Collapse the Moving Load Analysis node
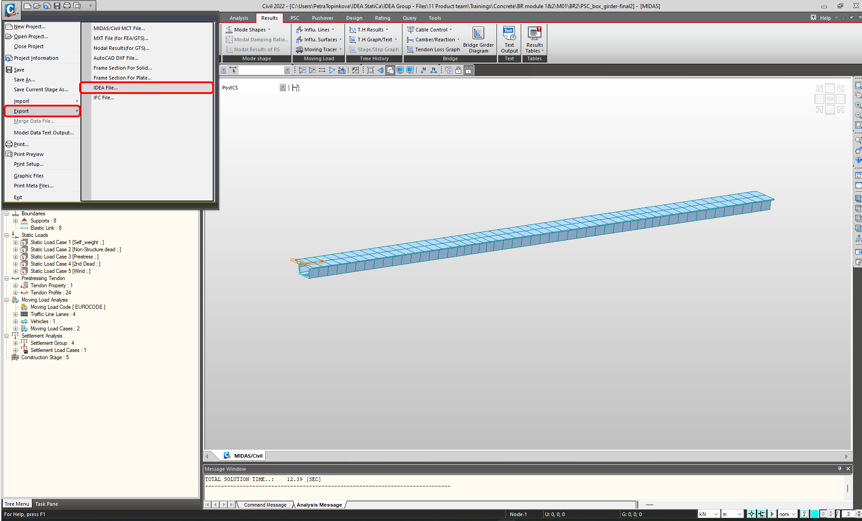 pyautogui.click(x=7, y=300)
